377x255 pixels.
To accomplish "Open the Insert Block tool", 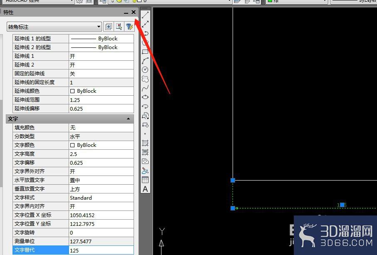I will (145, 116).
